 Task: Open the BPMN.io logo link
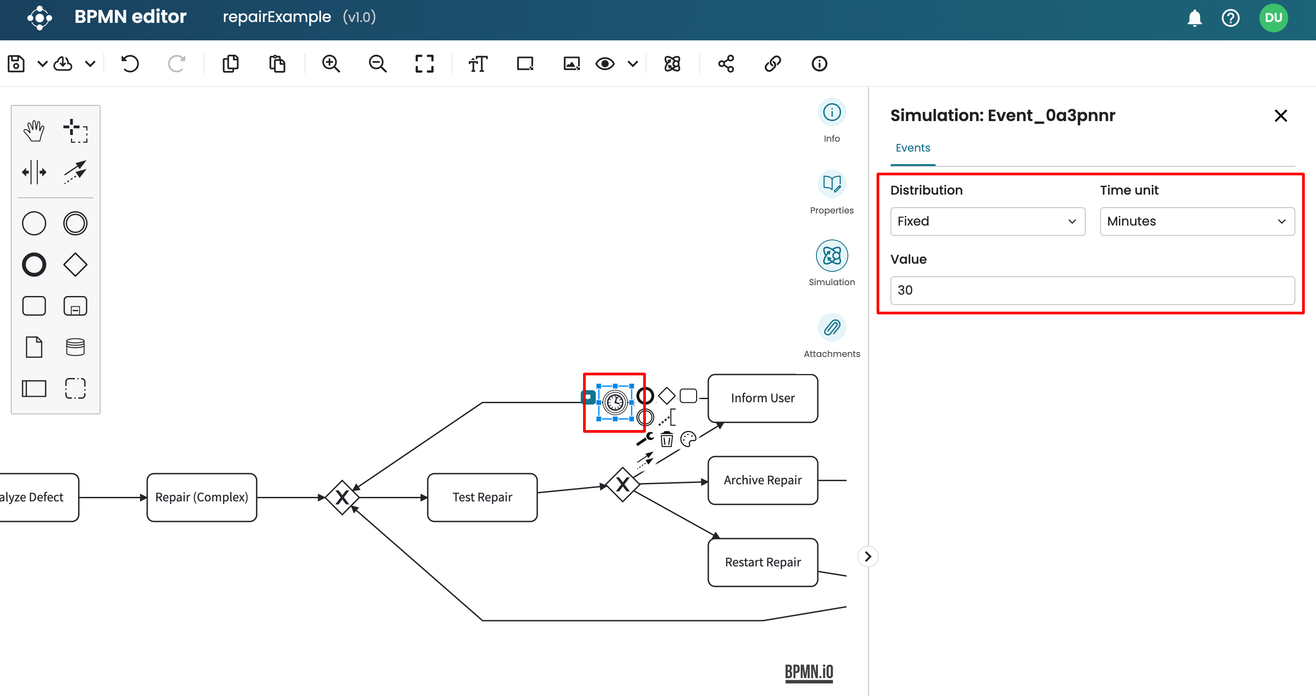click(809, 672)
